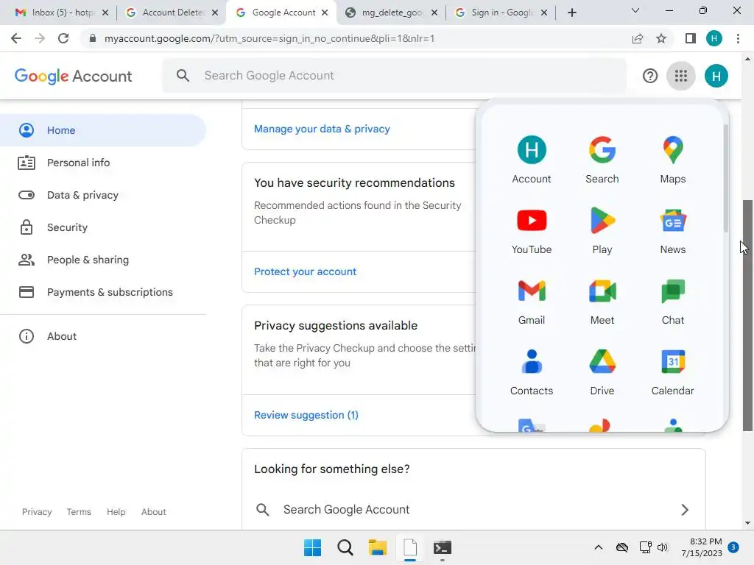The height and width of the screenshot is (565, 754).
Task: Open Google Search from apps grid
Action: (x=602, y=160)
